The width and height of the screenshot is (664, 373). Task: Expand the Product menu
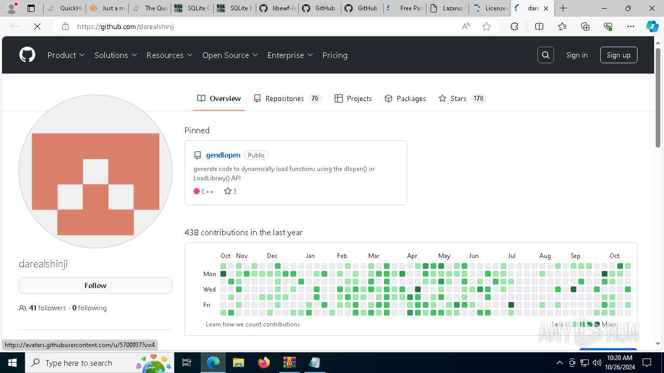[x=66, y=55]
